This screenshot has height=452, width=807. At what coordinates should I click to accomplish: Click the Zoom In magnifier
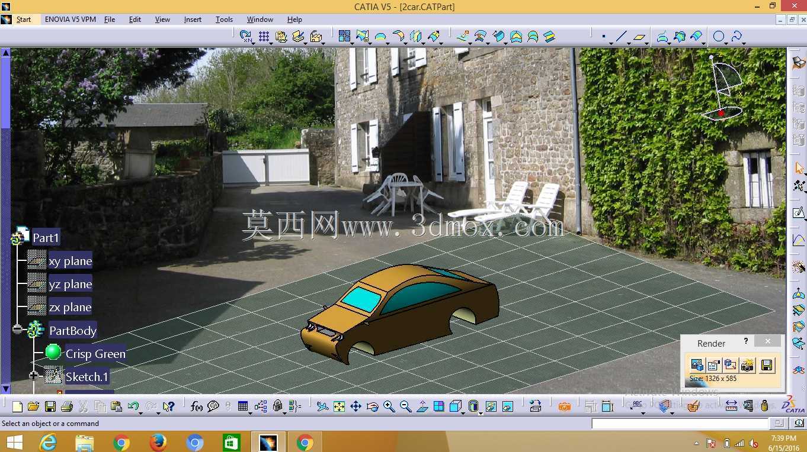point(389,406)
